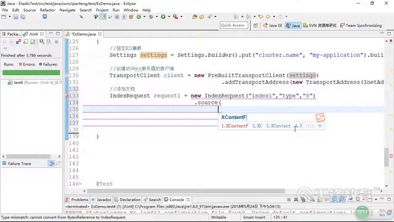Screen dimensions: 394x222
Task: Click the Run External Tools icon
Action: 175,17
